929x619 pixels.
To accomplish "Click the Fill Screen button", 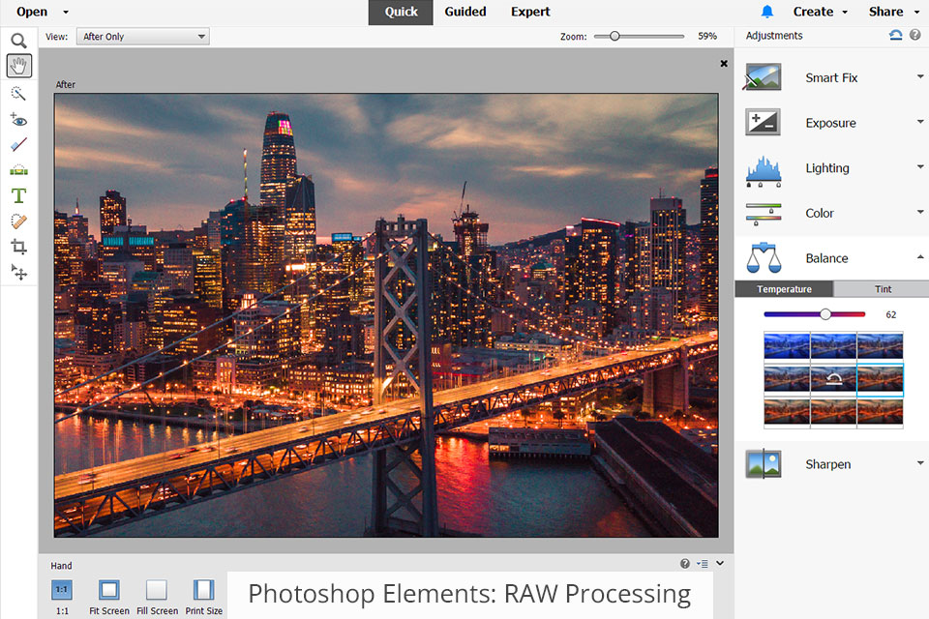I will click(157, 597).
